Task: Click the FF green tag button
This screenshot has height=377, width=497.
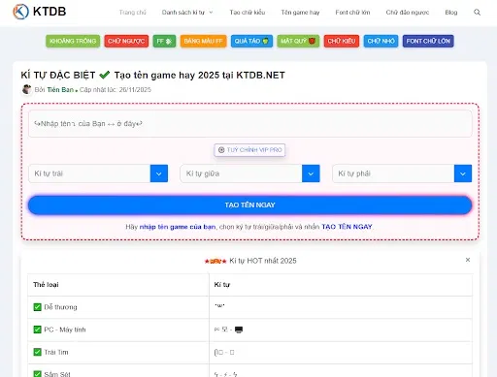Action: pyautogui.click(x=164, y=41)
